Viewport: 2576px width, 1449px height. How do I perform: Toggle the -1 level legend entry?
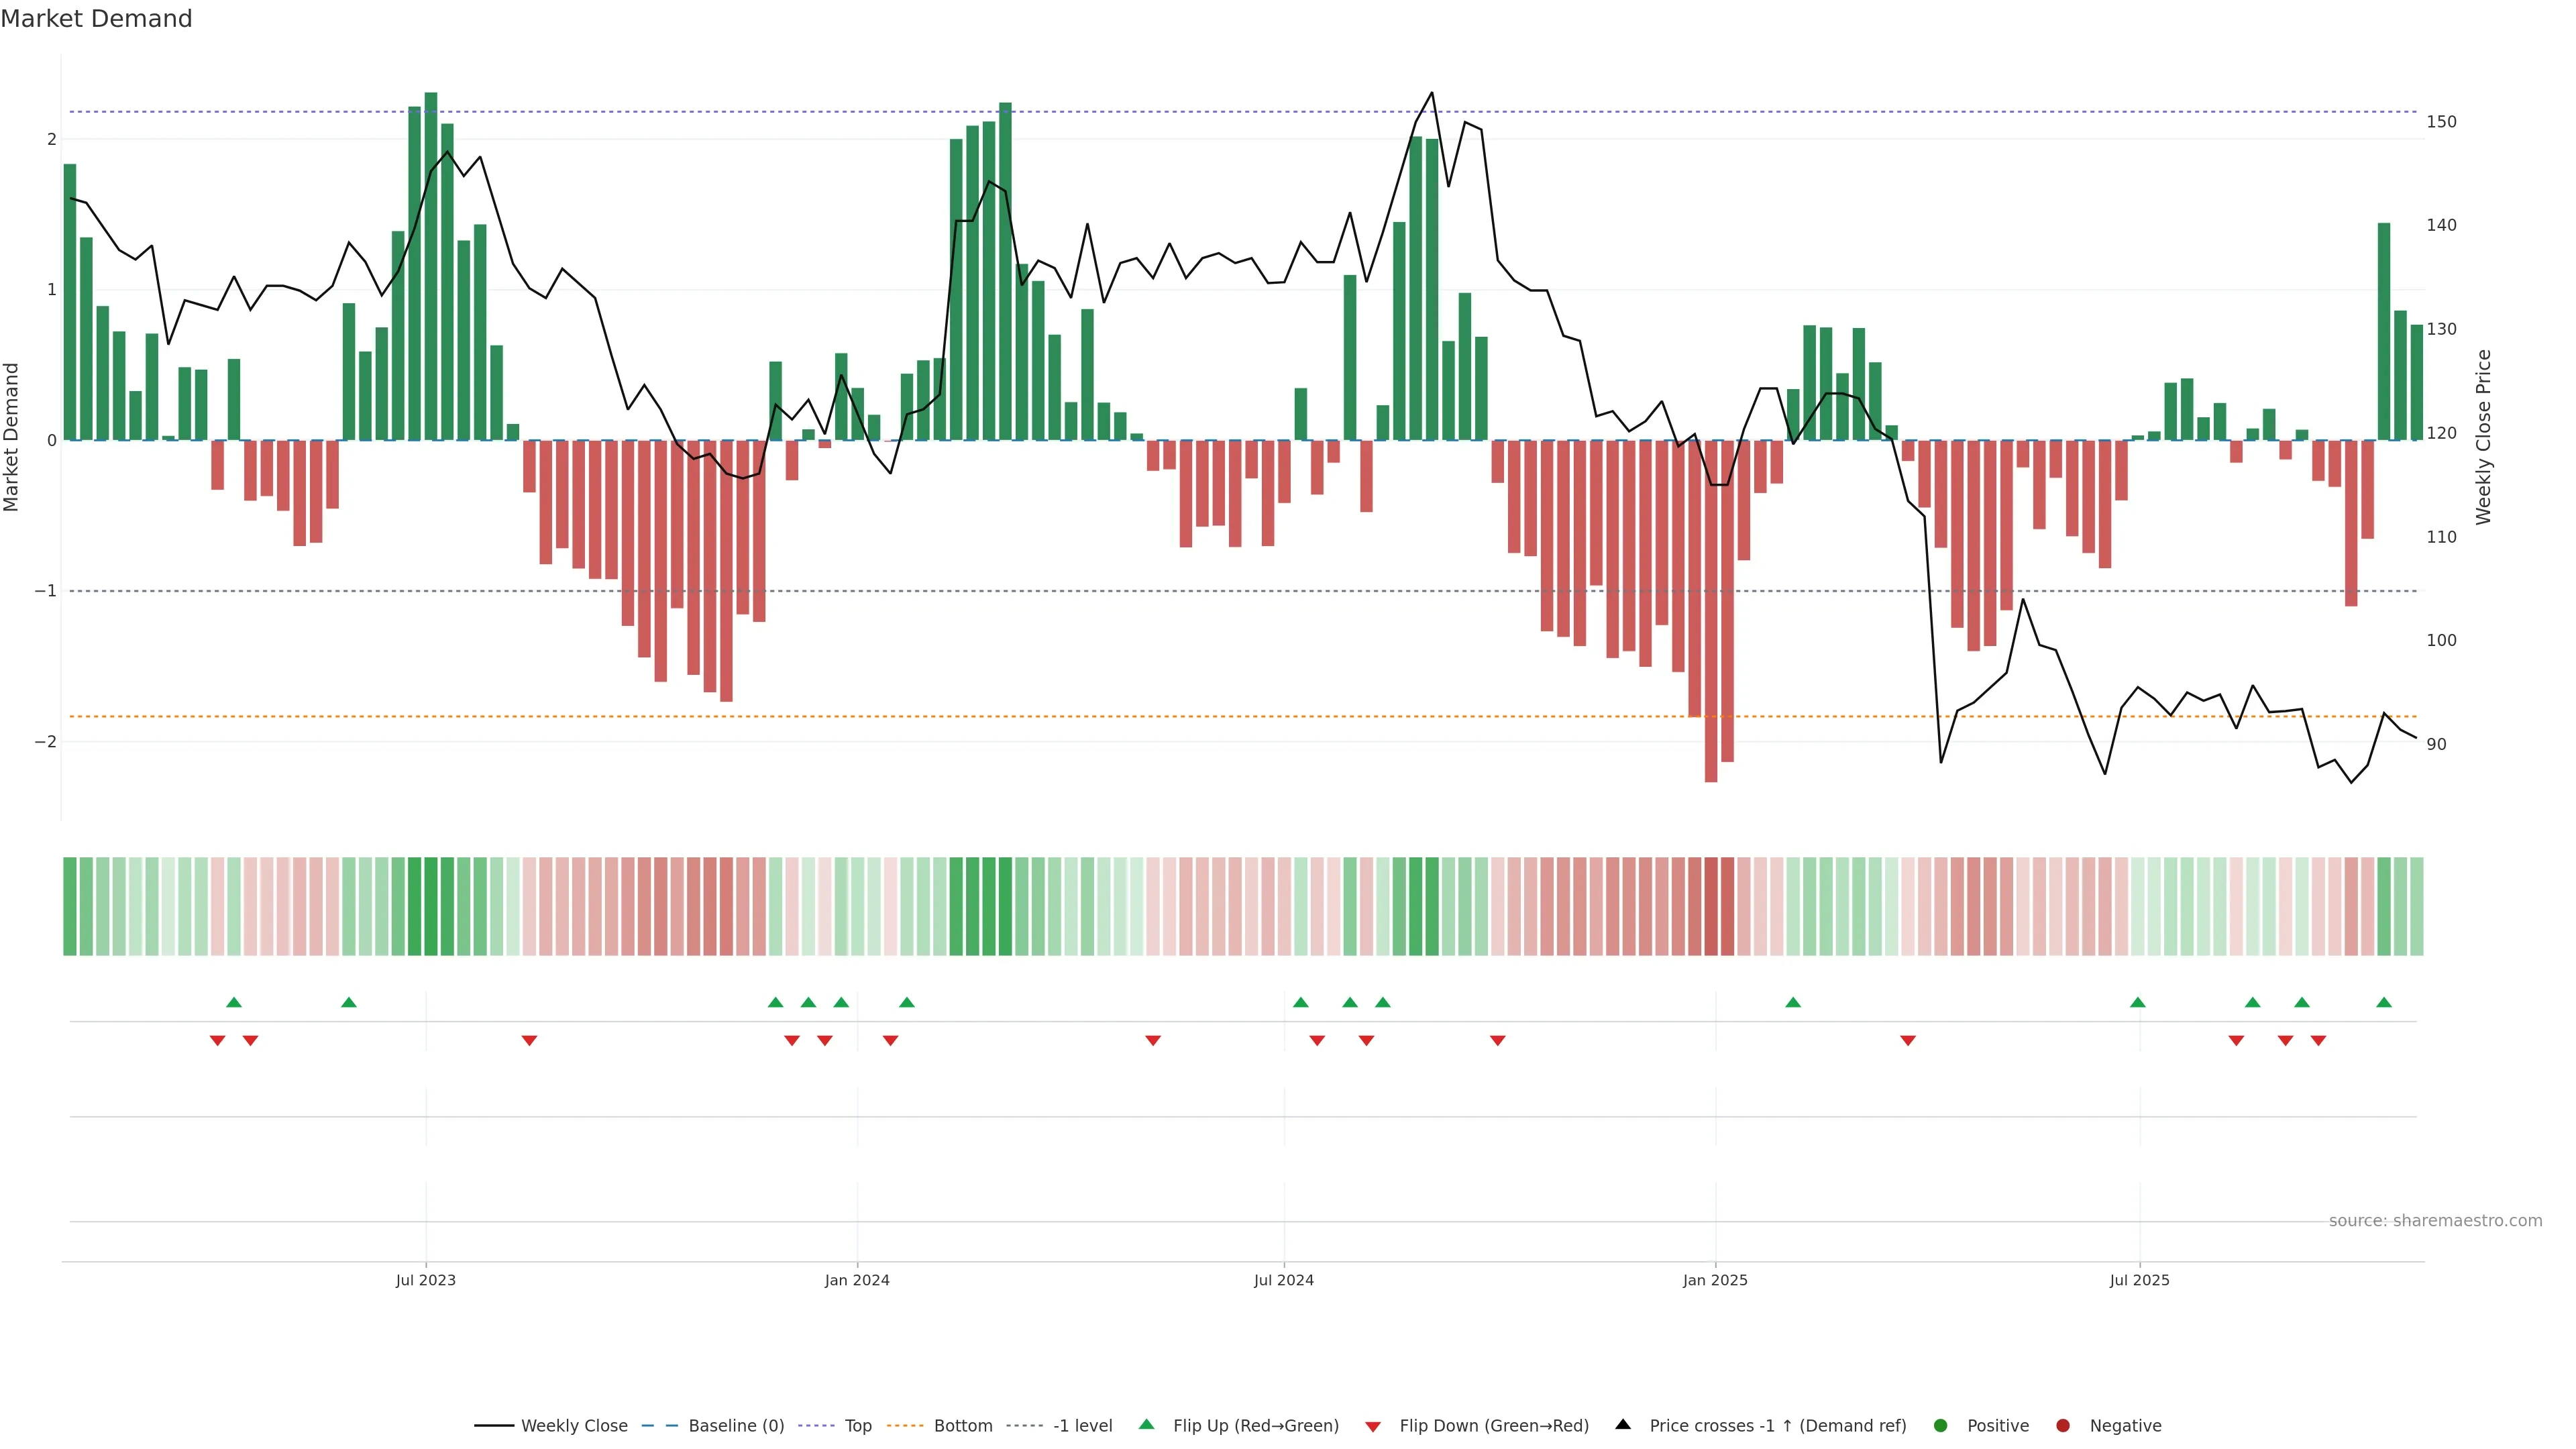[x=1082, y=1425]
